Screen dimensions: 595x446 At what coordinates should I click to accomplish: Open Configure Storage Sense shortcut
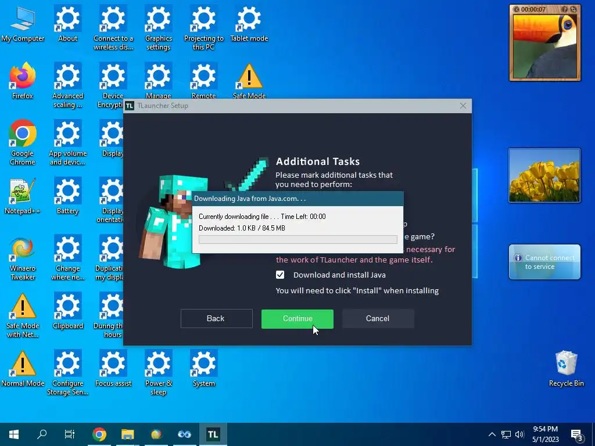click(x=67, y=373)
